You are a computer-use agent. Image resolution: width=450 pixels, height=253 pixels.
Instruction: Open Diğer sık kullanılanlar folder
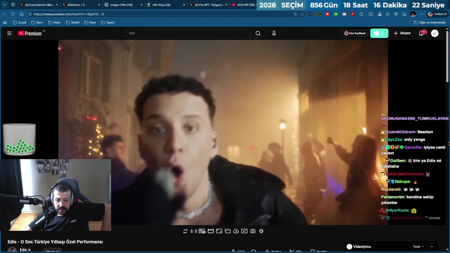pyautogui.click(x=430, y=22)
